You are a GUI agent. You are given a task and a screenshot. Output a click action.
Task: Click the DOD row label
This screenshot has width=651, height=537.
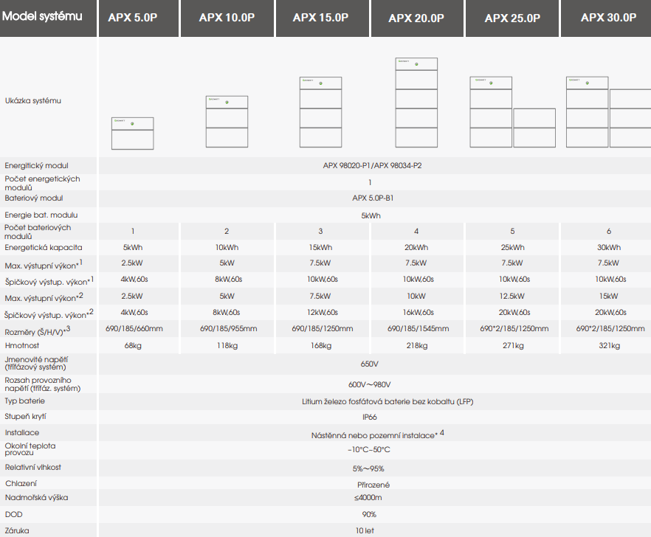(x=14, y=514)
